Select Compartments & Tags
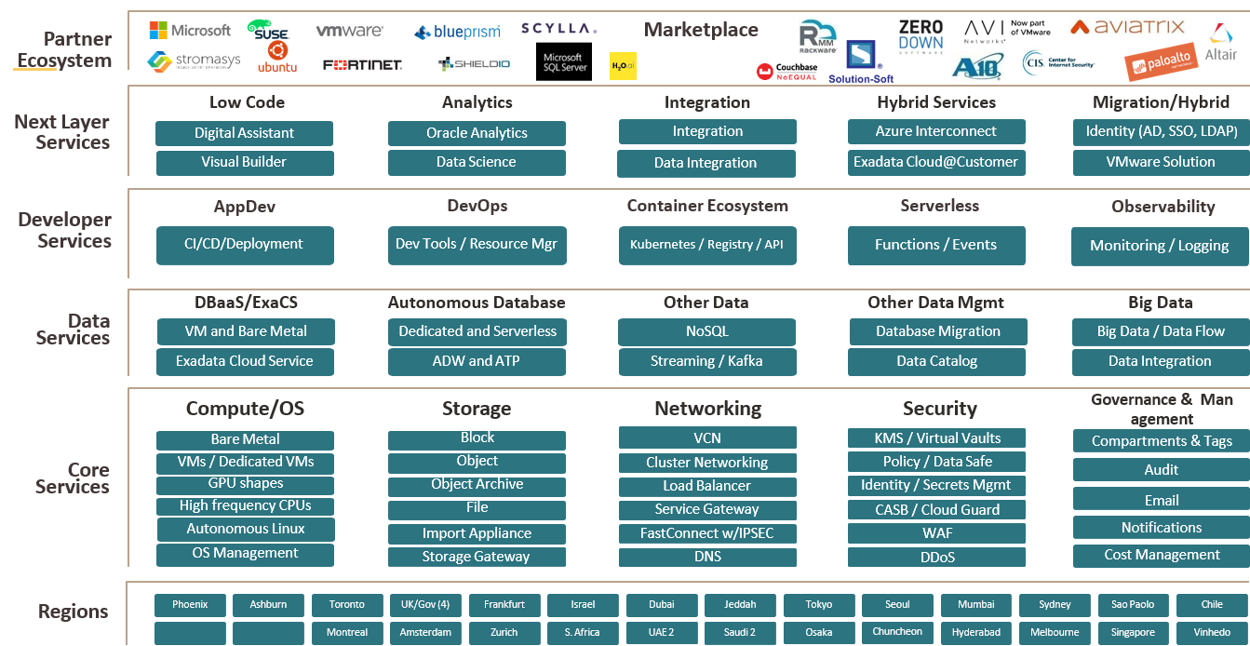The height and width of the screenshot is (646, 1250). [1161, 441]
